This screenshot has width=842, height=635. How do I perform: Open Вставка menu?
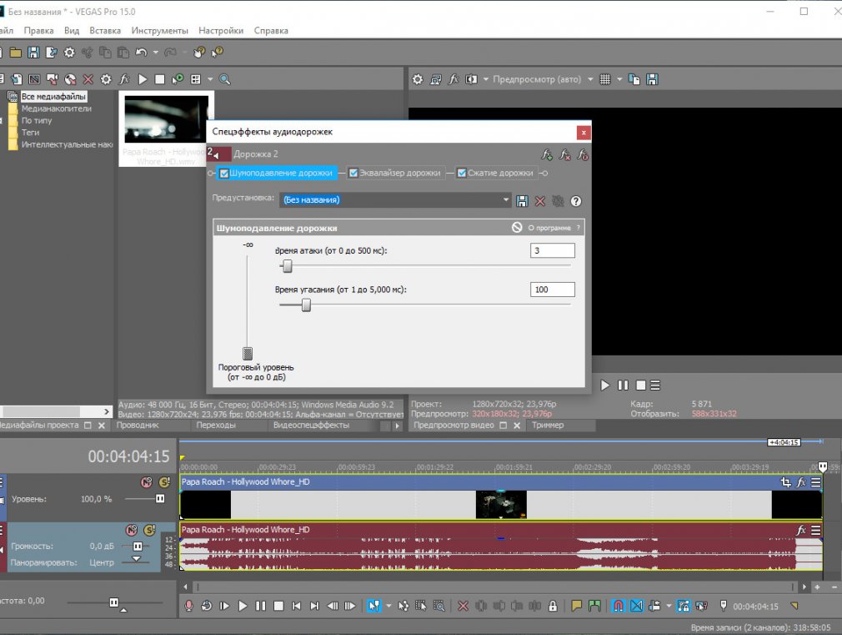pyautogui.click(x=105, y=31)
